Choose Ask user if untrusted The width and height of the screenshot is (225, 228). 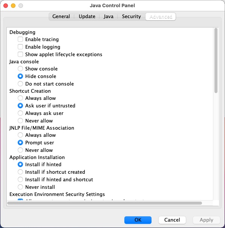click(x=20, y=106)
